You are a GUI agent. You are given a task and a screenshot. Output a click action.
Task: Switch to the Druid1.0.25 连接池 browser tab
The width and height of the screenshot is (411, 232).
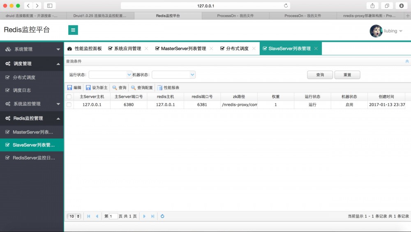(x=100, y=16)
